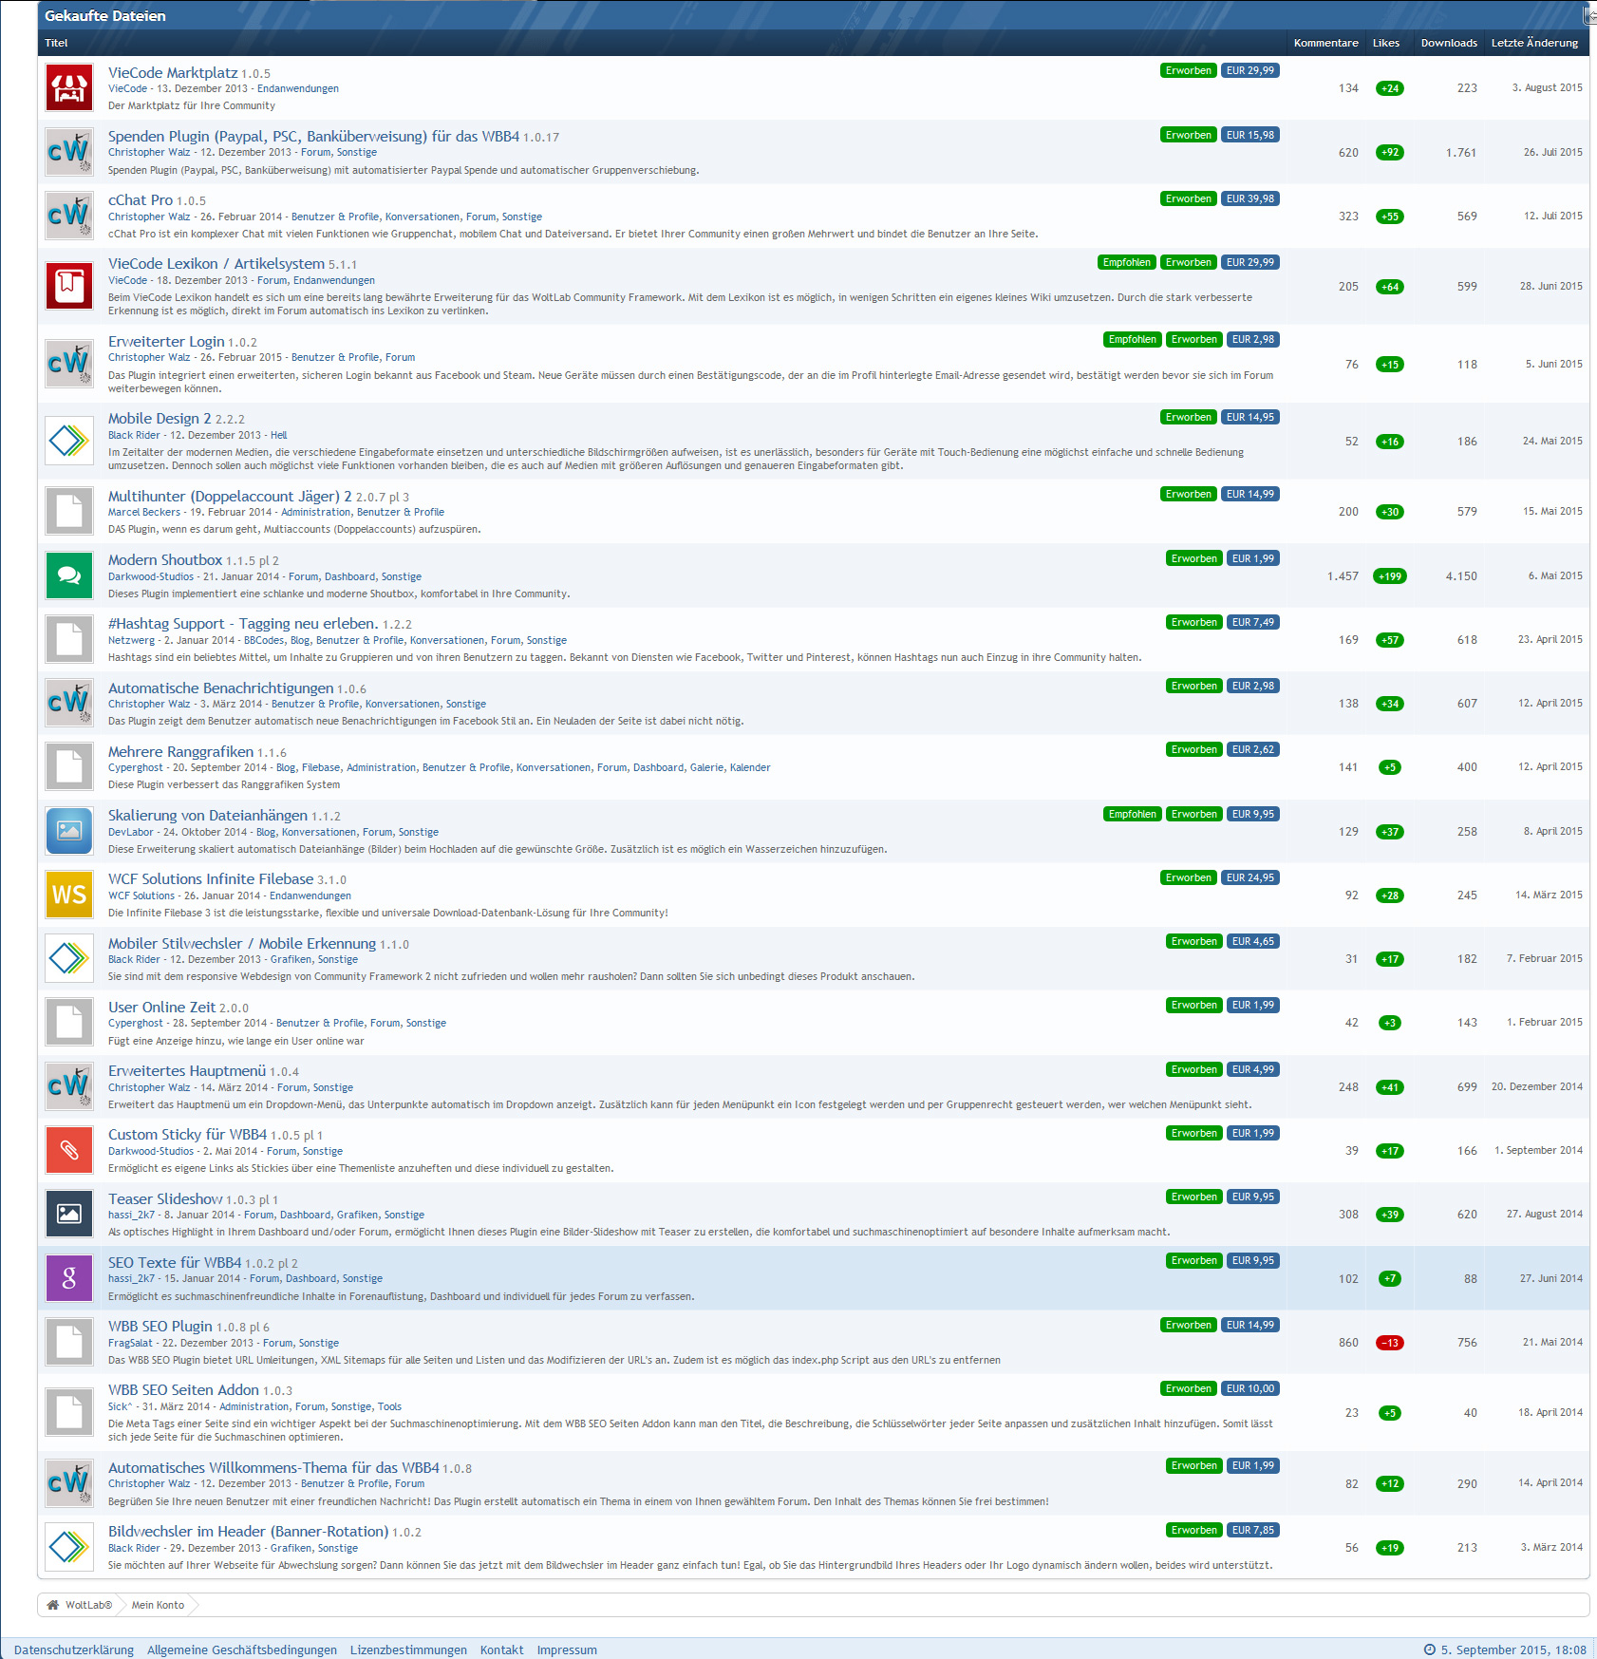Open Mein Konto breadcrumb link
The height and width of the screenshot is (1659, 1597).
(158, 1605)
